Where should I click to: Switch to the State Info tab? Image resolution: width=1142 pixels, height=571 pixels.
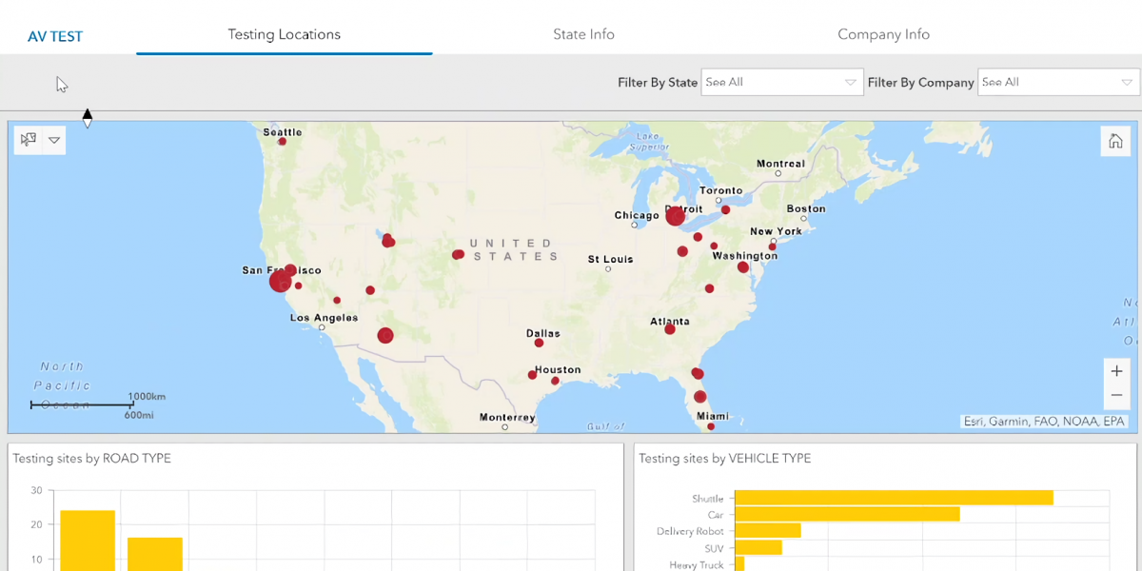[x=583, y=34]
